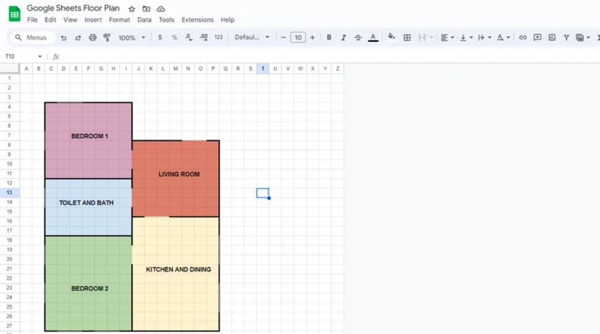The height and width of the screenshot is (334, 600).
Task: Click the Insert comment icon
Action: point(537,38)
